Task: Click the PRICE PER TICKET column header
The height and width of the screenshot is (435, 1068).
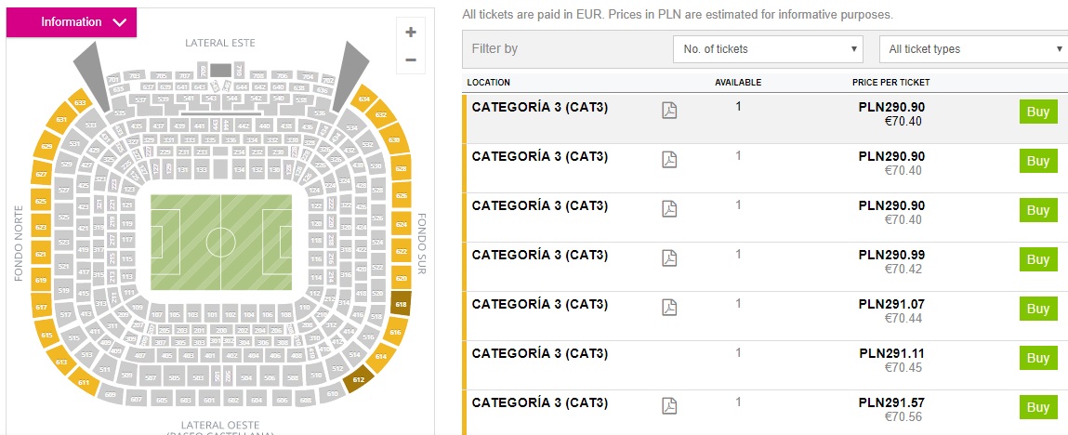Action: coord(890,83)
